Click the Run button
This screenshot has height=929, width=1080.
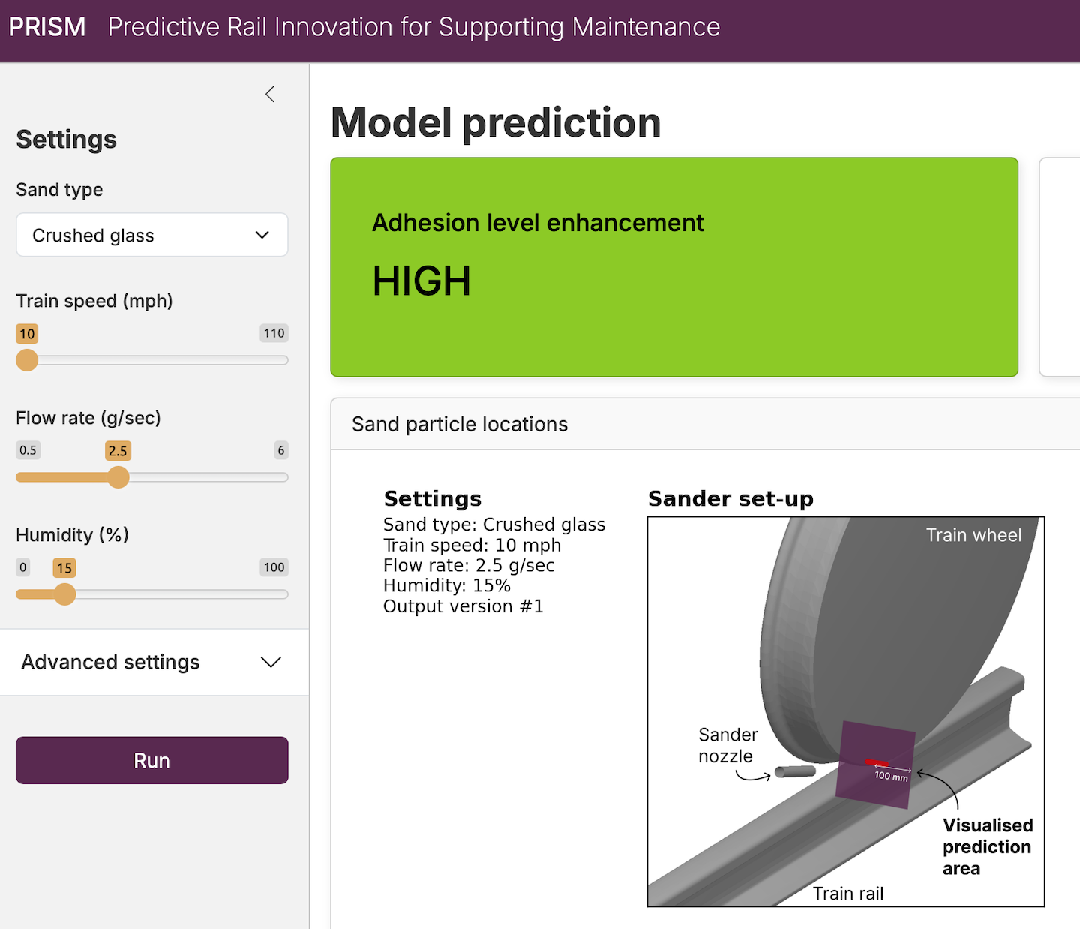pos(152,760)
